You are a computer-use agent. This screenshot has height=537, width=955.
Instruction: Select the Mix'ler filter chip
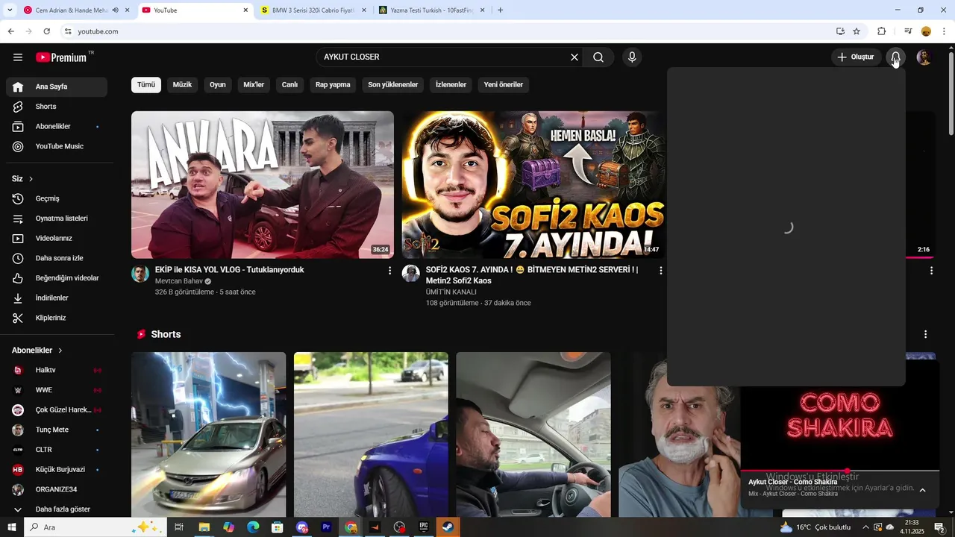click(254, 85)
